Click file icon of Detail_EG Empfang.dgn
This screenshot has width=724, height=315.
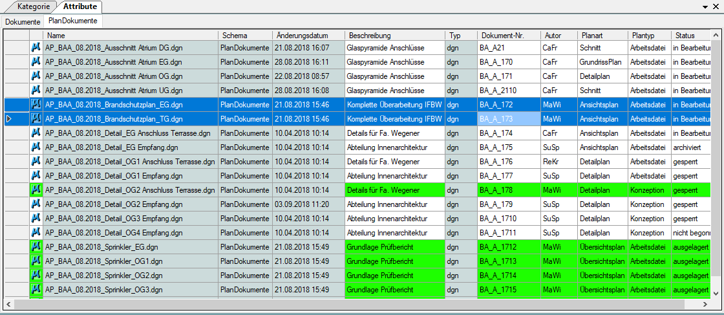[x=36, y=148]
